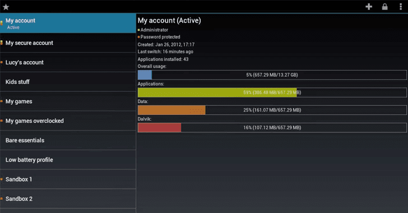This screenshot has height=213, width=408.
Task: Click the star icon in top bar
Action: [x=6, y=7]
